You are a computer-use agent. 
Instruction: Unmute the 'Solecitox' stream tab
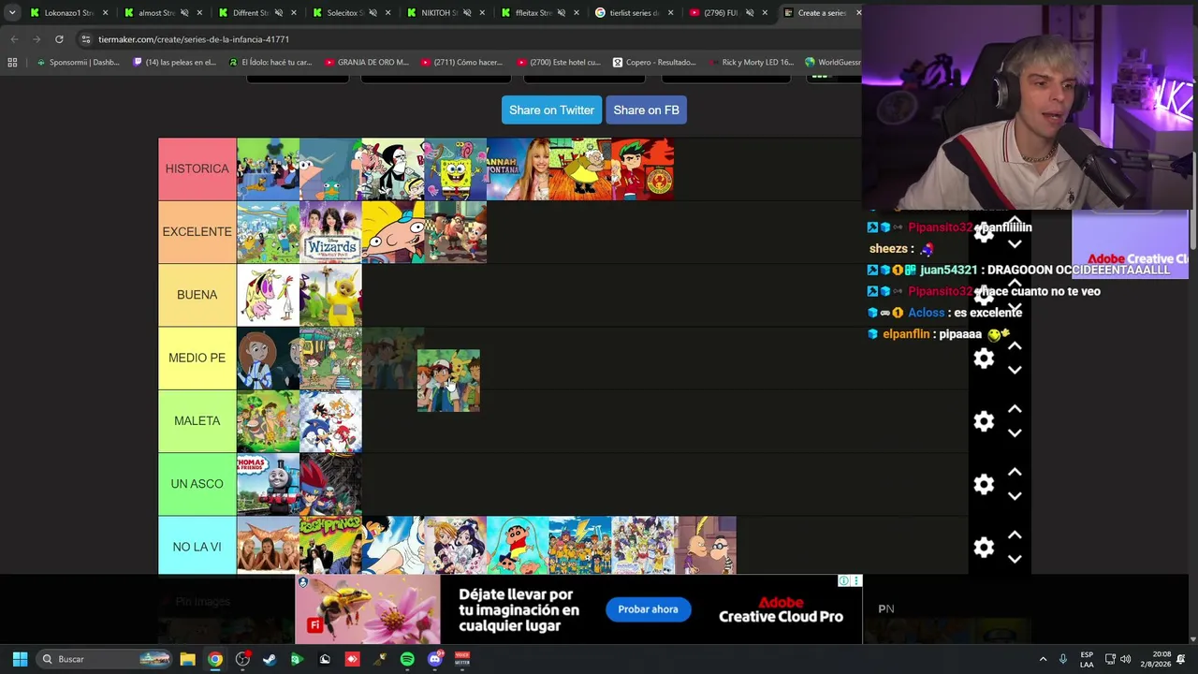click(373, 13)
